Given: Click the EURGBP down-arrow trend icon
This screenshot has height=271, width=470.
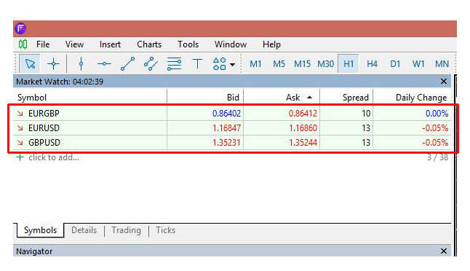Looking at the screenshot, I should point(20,114).
